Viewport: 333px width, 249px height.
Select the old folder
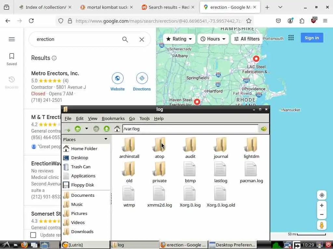(129, 172)
